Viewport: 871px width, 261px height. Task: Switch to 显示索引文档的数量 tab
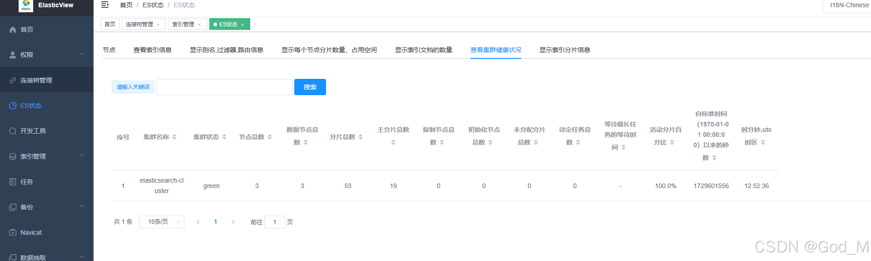coord(424,50)
